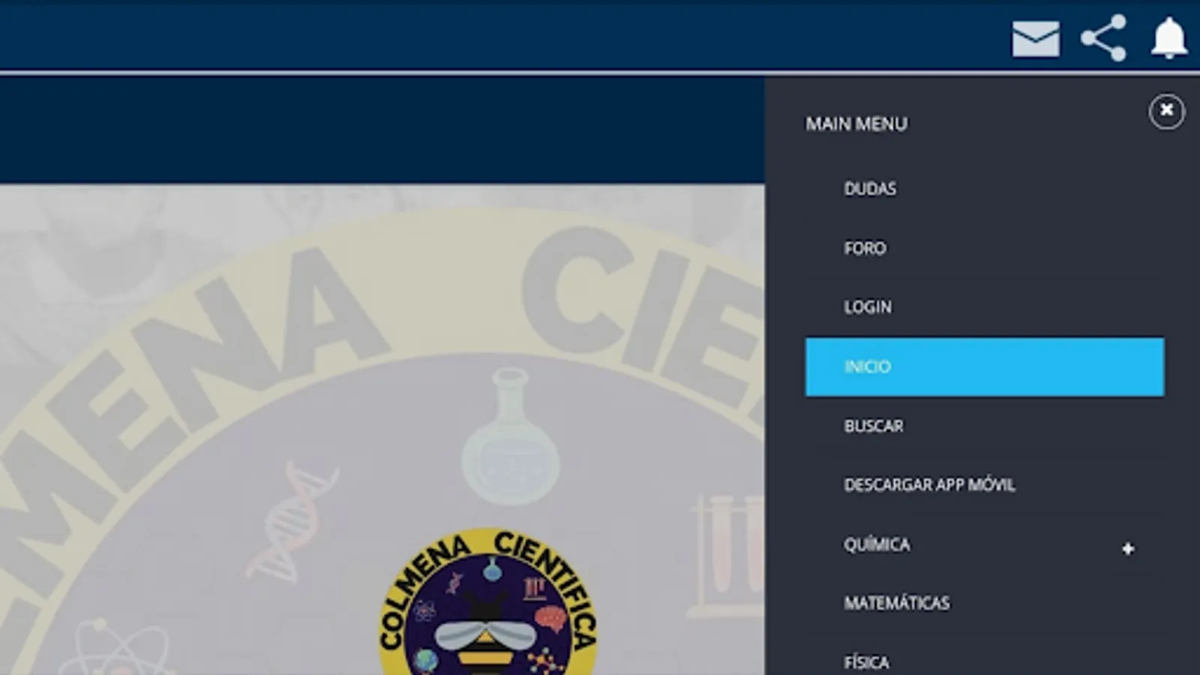Open Buscar in the main menu
This screenshot has height=675, width=1200.
click(985, 426)
